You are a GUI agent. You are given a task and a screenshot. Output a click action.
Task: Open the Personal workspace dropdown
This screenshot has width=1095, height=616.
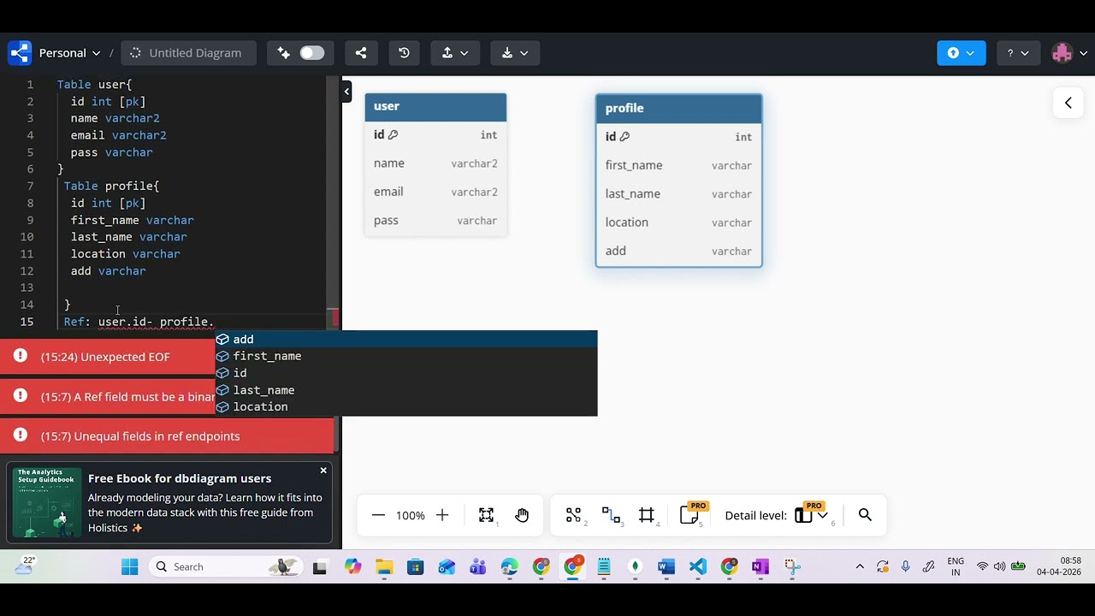69,53
